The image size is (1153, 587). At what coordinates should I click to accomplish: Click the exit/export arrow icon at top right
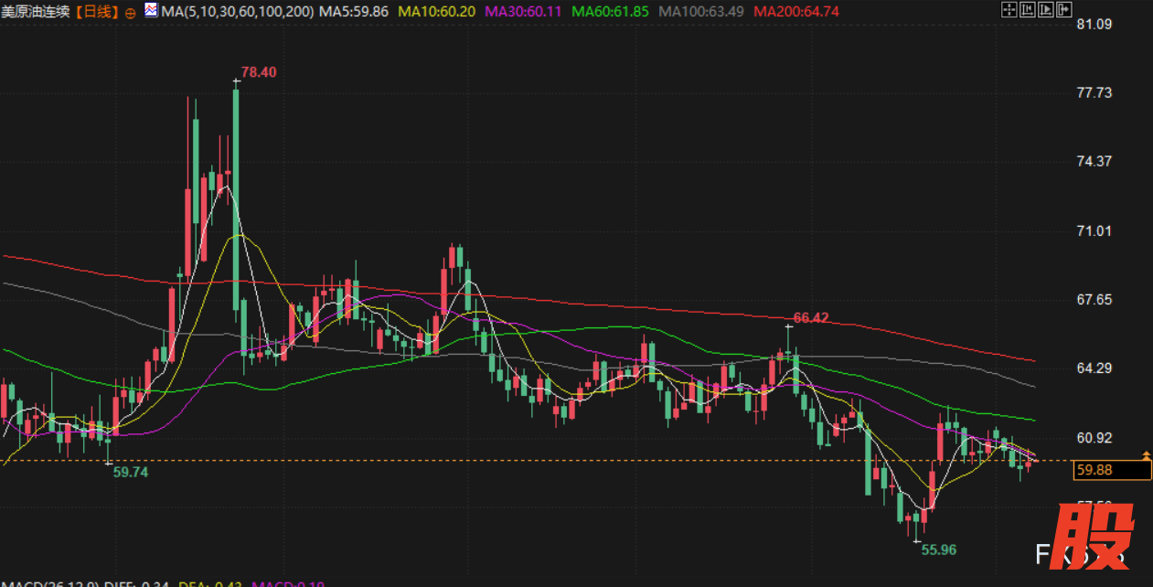(x=1062, y=10)
